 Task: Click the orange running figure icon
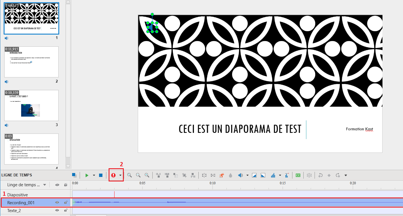(x=222, y=175)
